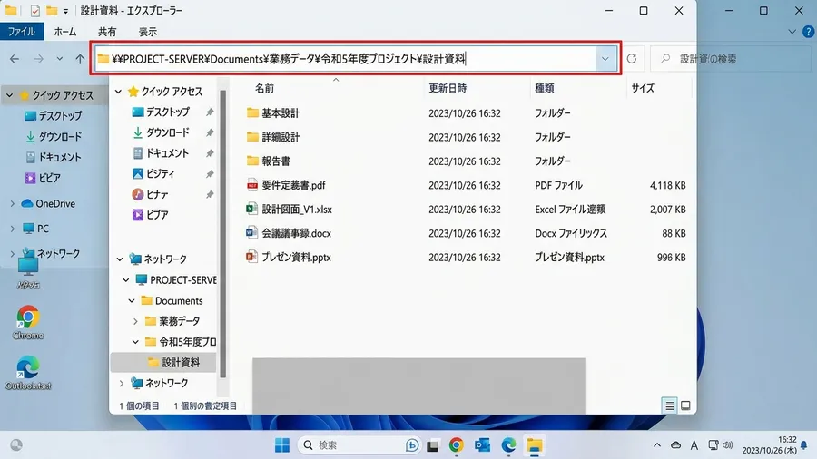Image resolution: width=817 pixels, height=459 pixels.
Task: Open the ホーム ribbon tab
Action: click(65, 32)
